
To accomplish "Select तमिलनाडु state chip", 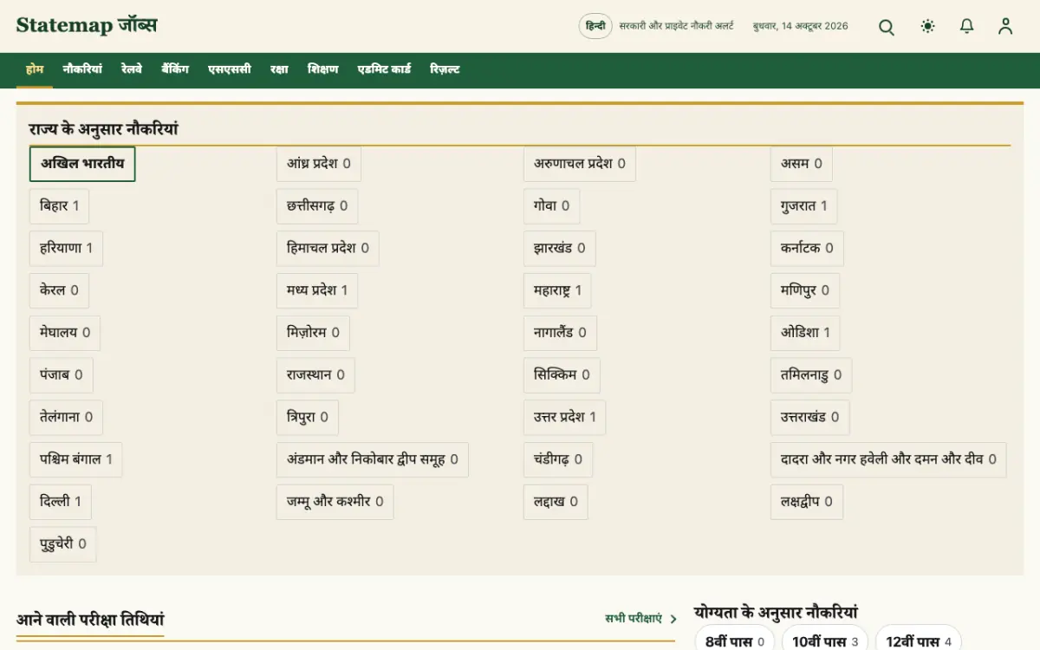I will [811, 375].
